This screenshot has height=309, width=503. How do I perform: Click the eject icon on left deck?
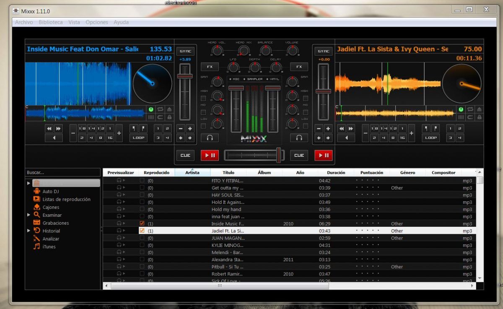pyautogui.click(x=169, y=109)
